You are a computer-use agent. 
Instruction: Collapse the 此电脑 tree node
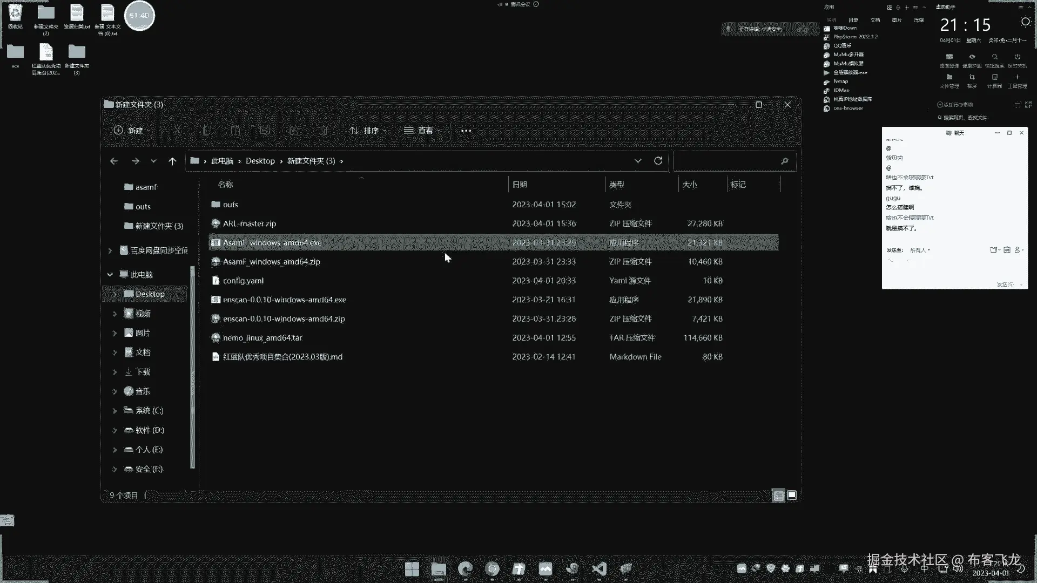[110, 275]
